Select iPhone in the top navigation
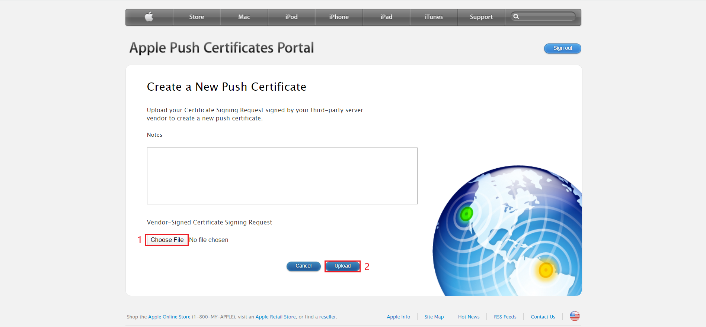The height and width of the screenshot is (327, 706). pyautogui.click(x=339, y=17)
